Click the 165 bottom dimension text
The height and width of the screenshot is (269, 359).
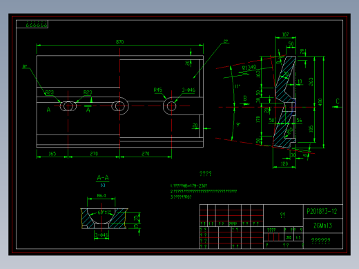(52, 154)
